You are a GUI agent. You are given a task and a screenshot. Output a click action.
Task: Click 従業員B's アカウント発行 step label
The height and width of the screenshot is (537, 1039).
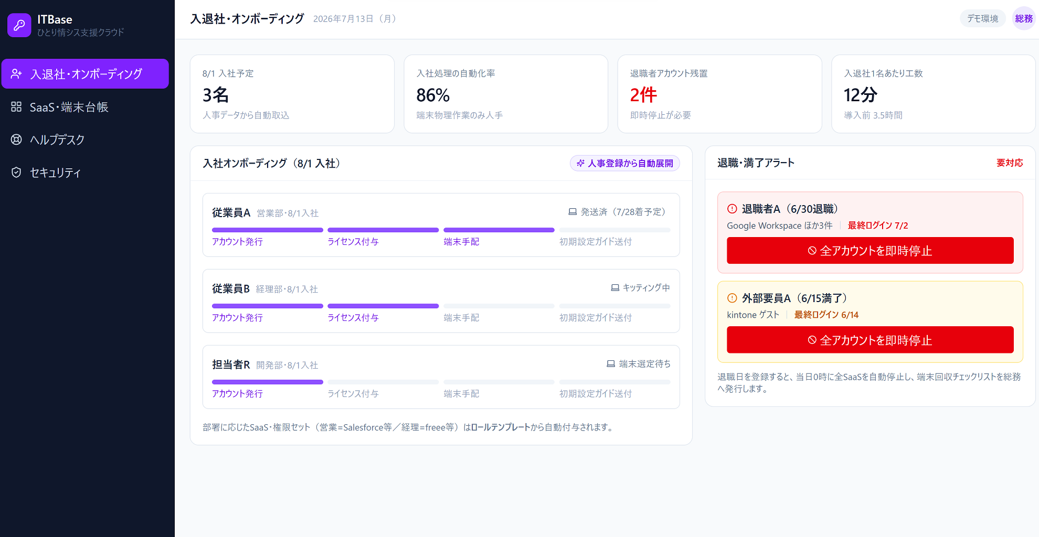click(237, 318)
